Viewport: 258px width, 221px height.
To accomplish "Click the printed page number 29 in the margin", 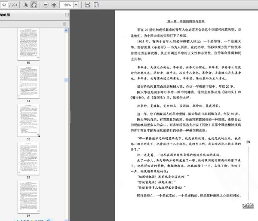I will coord(248,142).
